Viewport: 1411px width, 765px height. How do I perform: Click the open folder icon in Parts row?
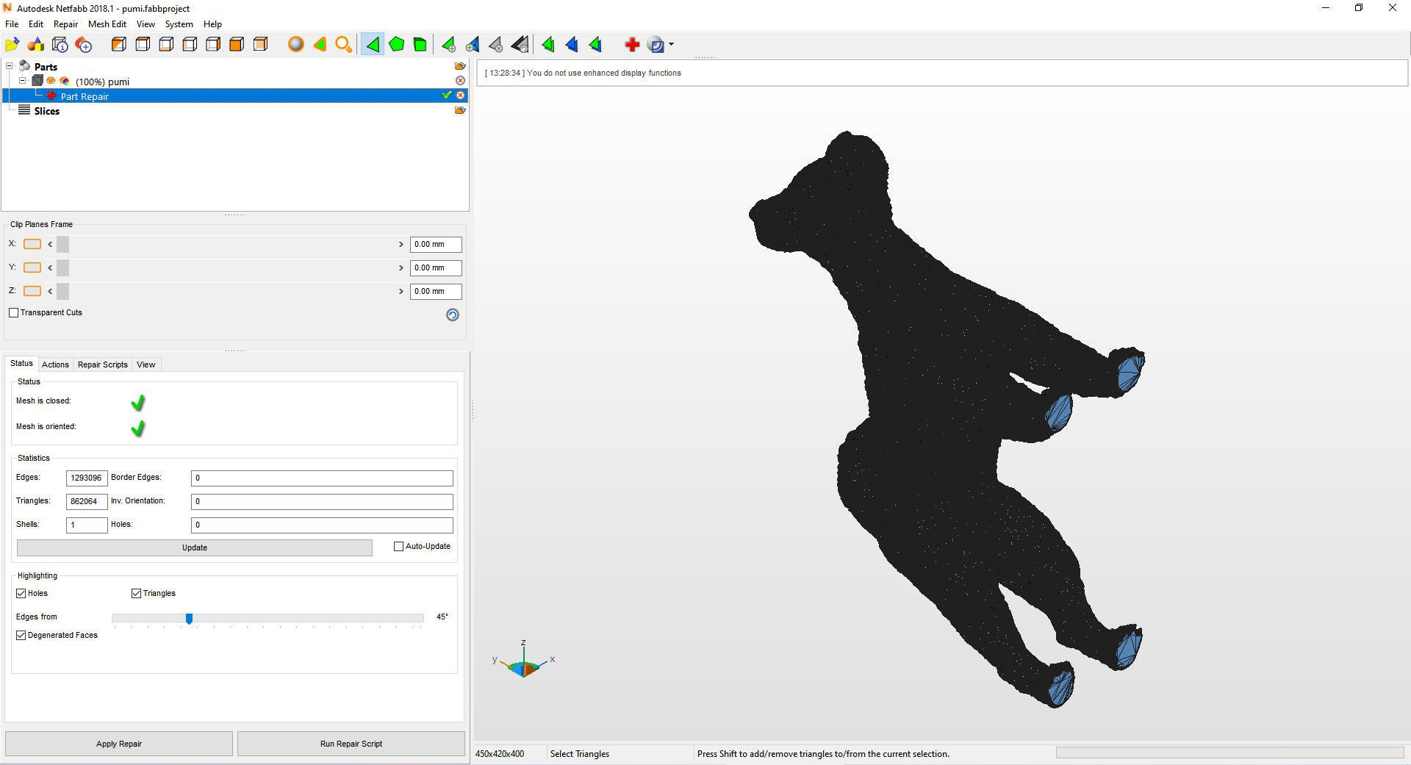click(460, 66)
